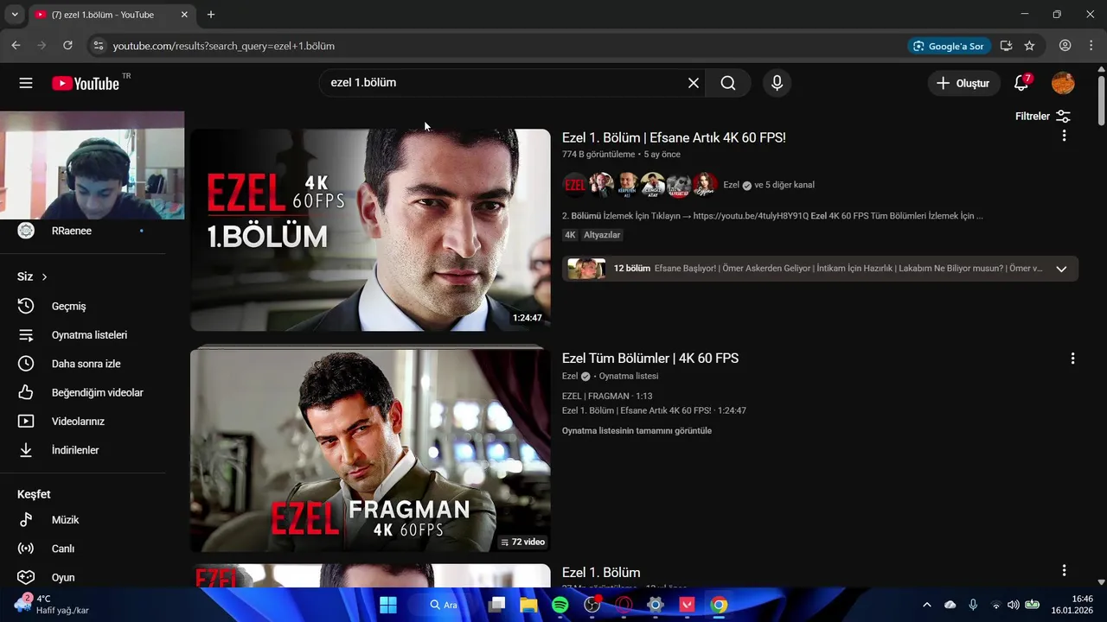Open Ezel Fragman playlist thumbnail

(x=370, y=450)
